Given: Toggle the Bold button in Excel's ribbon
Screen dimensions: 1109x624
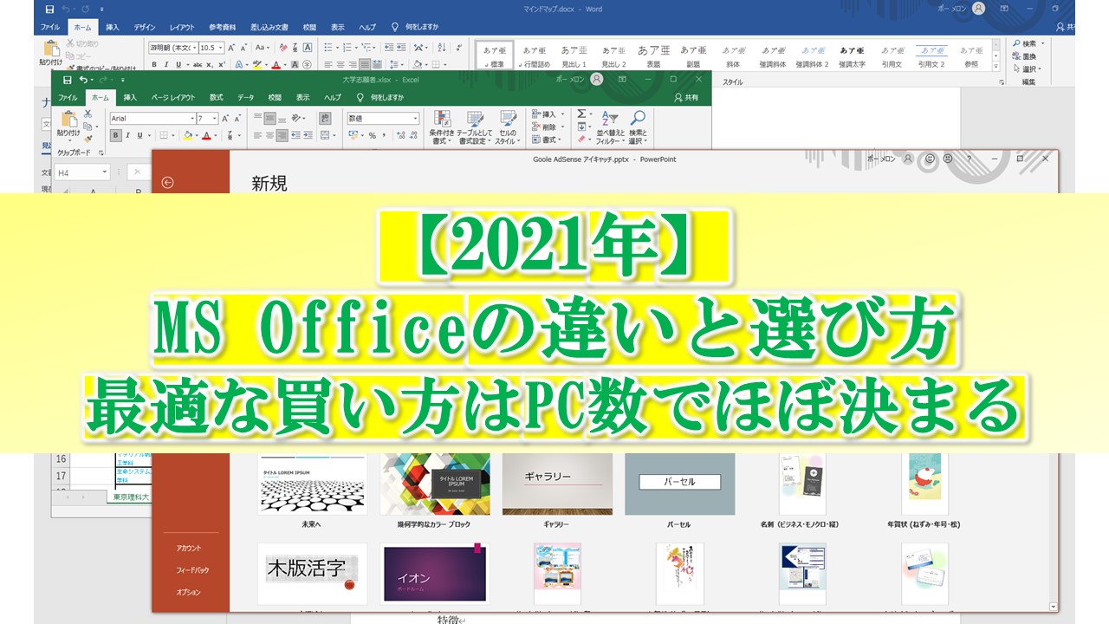Looking at the screenshot, I should click(115, 135).
